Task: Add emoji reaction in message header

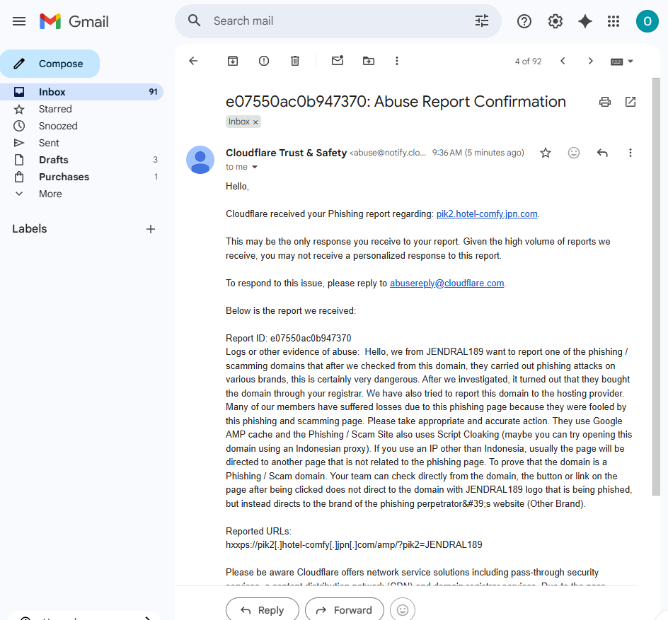Action: pyautogui.click(x=574, y=153)
